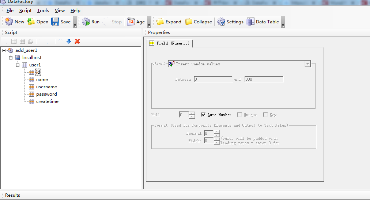370x200 pixels.
Task: Click the table icon beside user1
Action: (x=24, y=65)
